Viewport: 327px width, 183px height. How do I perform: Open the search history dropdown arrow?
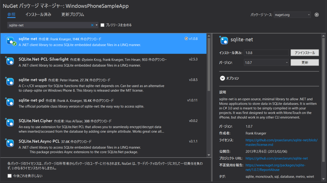coord(96,25)
